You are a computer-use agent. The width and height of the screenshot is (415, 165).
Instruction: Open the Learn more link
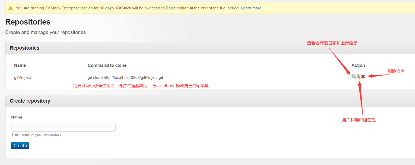tap(251, 8)
